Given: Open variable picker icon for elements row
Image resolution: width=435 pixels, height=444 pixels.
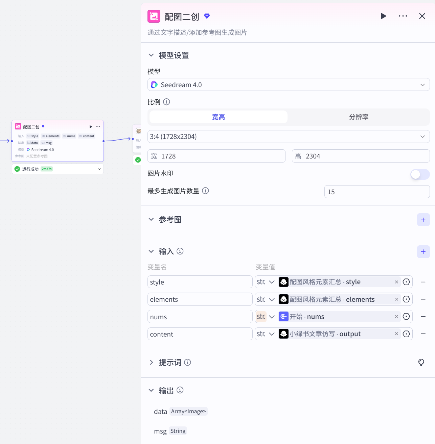Looking at the screenshot, I should 406,299.
